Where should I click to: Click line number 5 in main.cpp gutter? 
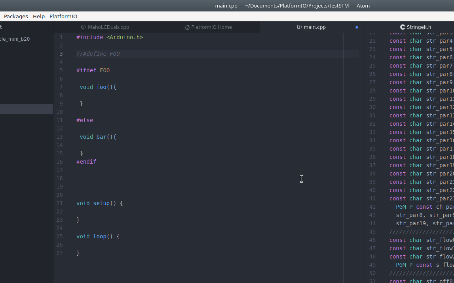click(x=61, y=70)
